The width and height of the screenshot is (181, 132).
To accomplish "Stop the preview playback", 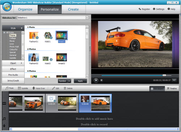I will click(x=101, y=80).
